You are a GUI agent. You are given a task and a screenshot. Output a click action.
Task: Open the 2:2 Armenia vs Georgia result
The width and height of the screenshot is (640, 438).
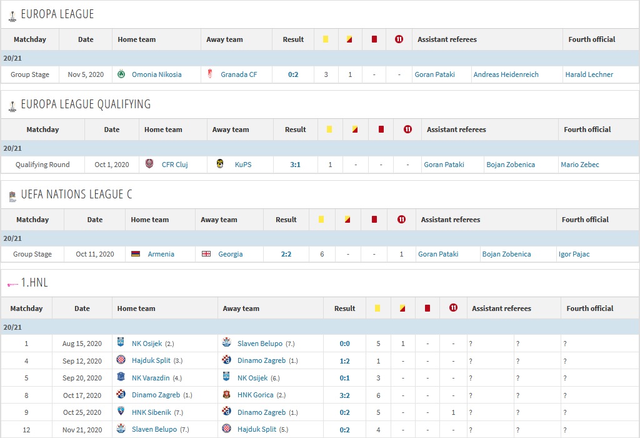[x=286, y=254]
